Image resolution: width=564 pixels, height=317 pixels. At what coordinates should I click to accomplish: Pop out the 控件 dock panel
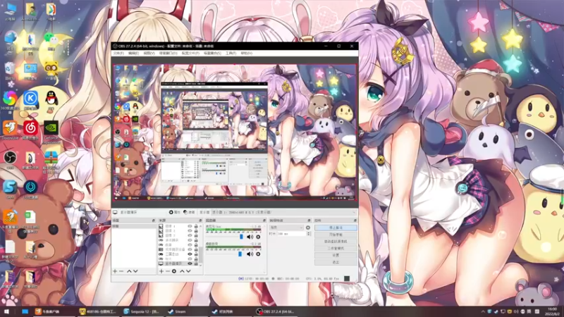tap(355, 220)
